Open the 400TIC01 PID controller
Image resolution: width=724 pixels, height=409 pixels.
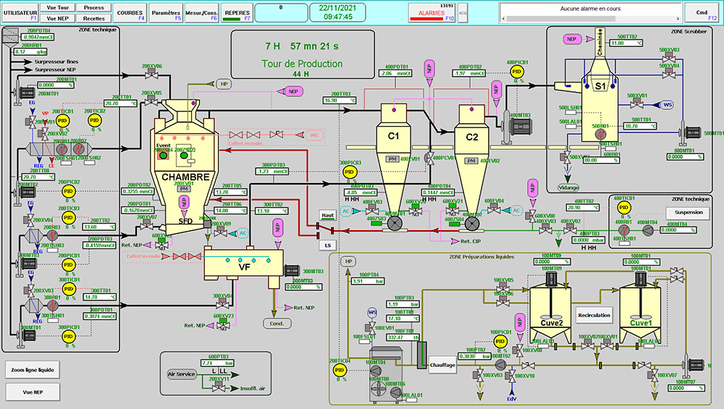[623, 208]
